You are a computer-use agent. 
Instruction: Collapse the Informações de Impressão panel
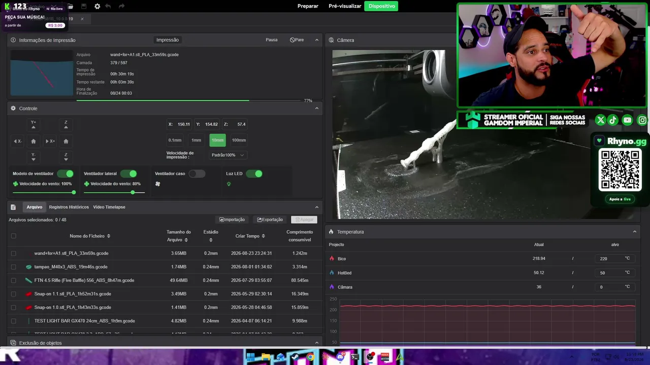click(x=317, y=40)
